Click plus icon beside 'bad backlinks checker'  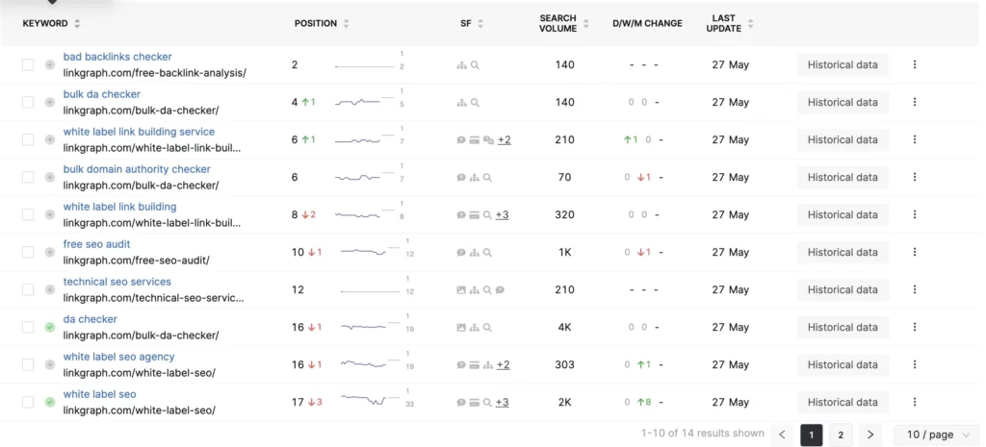click(x=50, y=64)
